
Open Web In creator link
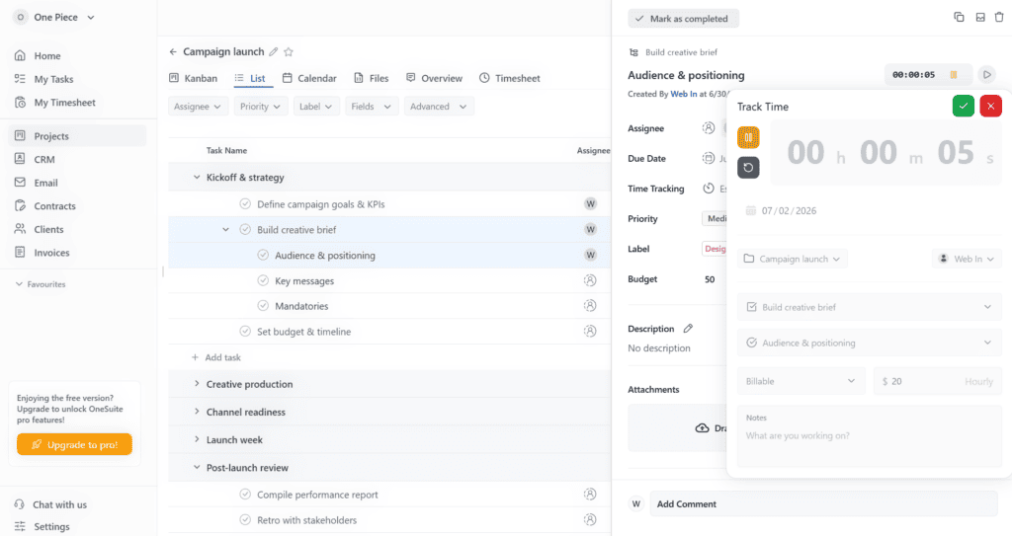point(684,94)
